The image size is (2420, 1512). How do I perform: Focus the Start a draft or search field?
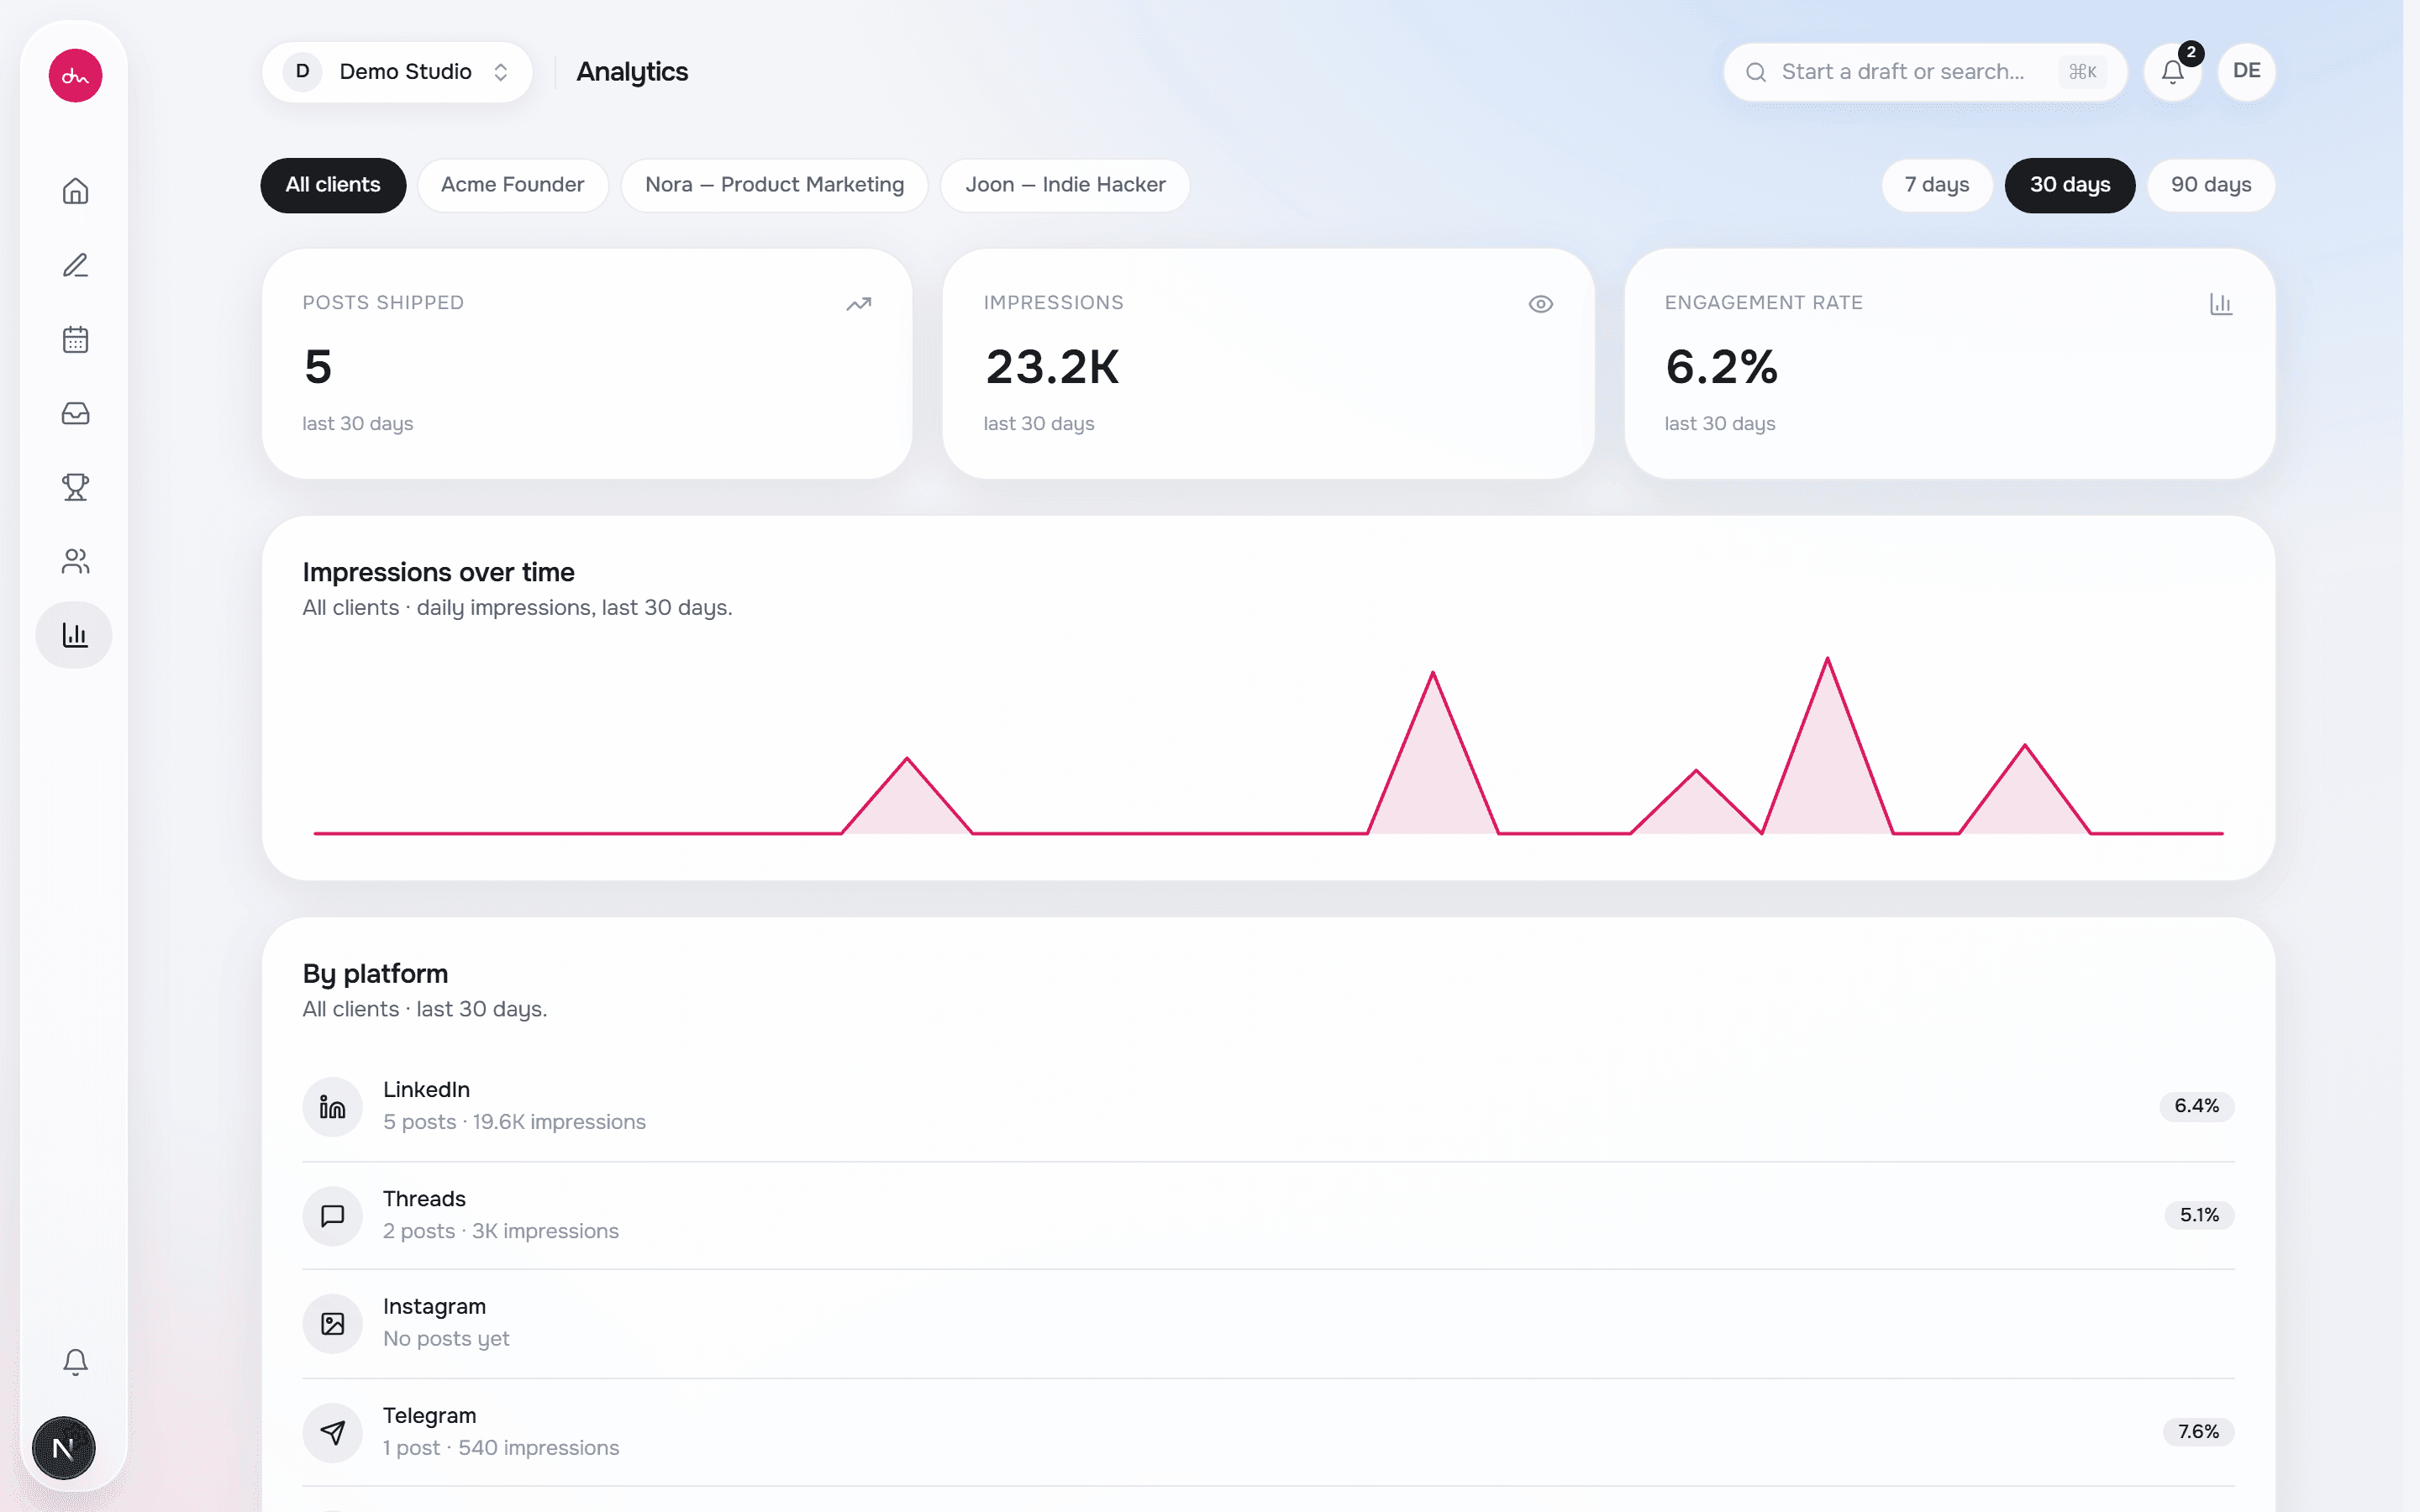point(1924,72)
